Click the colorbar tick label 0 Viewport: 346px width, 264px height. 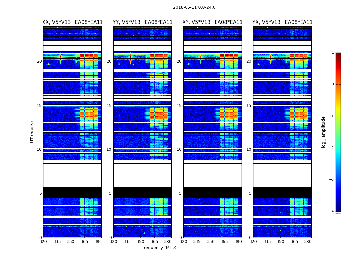(333, 84)
